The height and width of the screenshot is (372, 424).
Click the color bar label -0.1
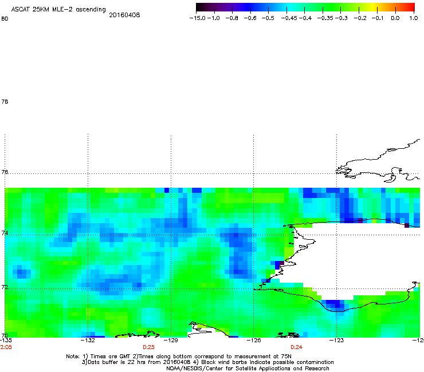pyautogui.click(x=378, y=18)
